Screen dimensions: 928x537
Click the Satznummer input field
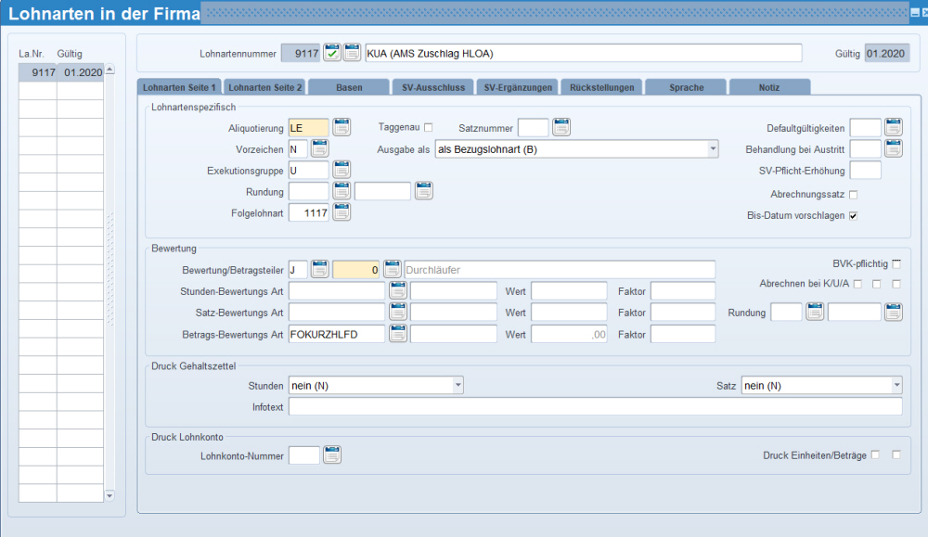[x=533, y=128]
